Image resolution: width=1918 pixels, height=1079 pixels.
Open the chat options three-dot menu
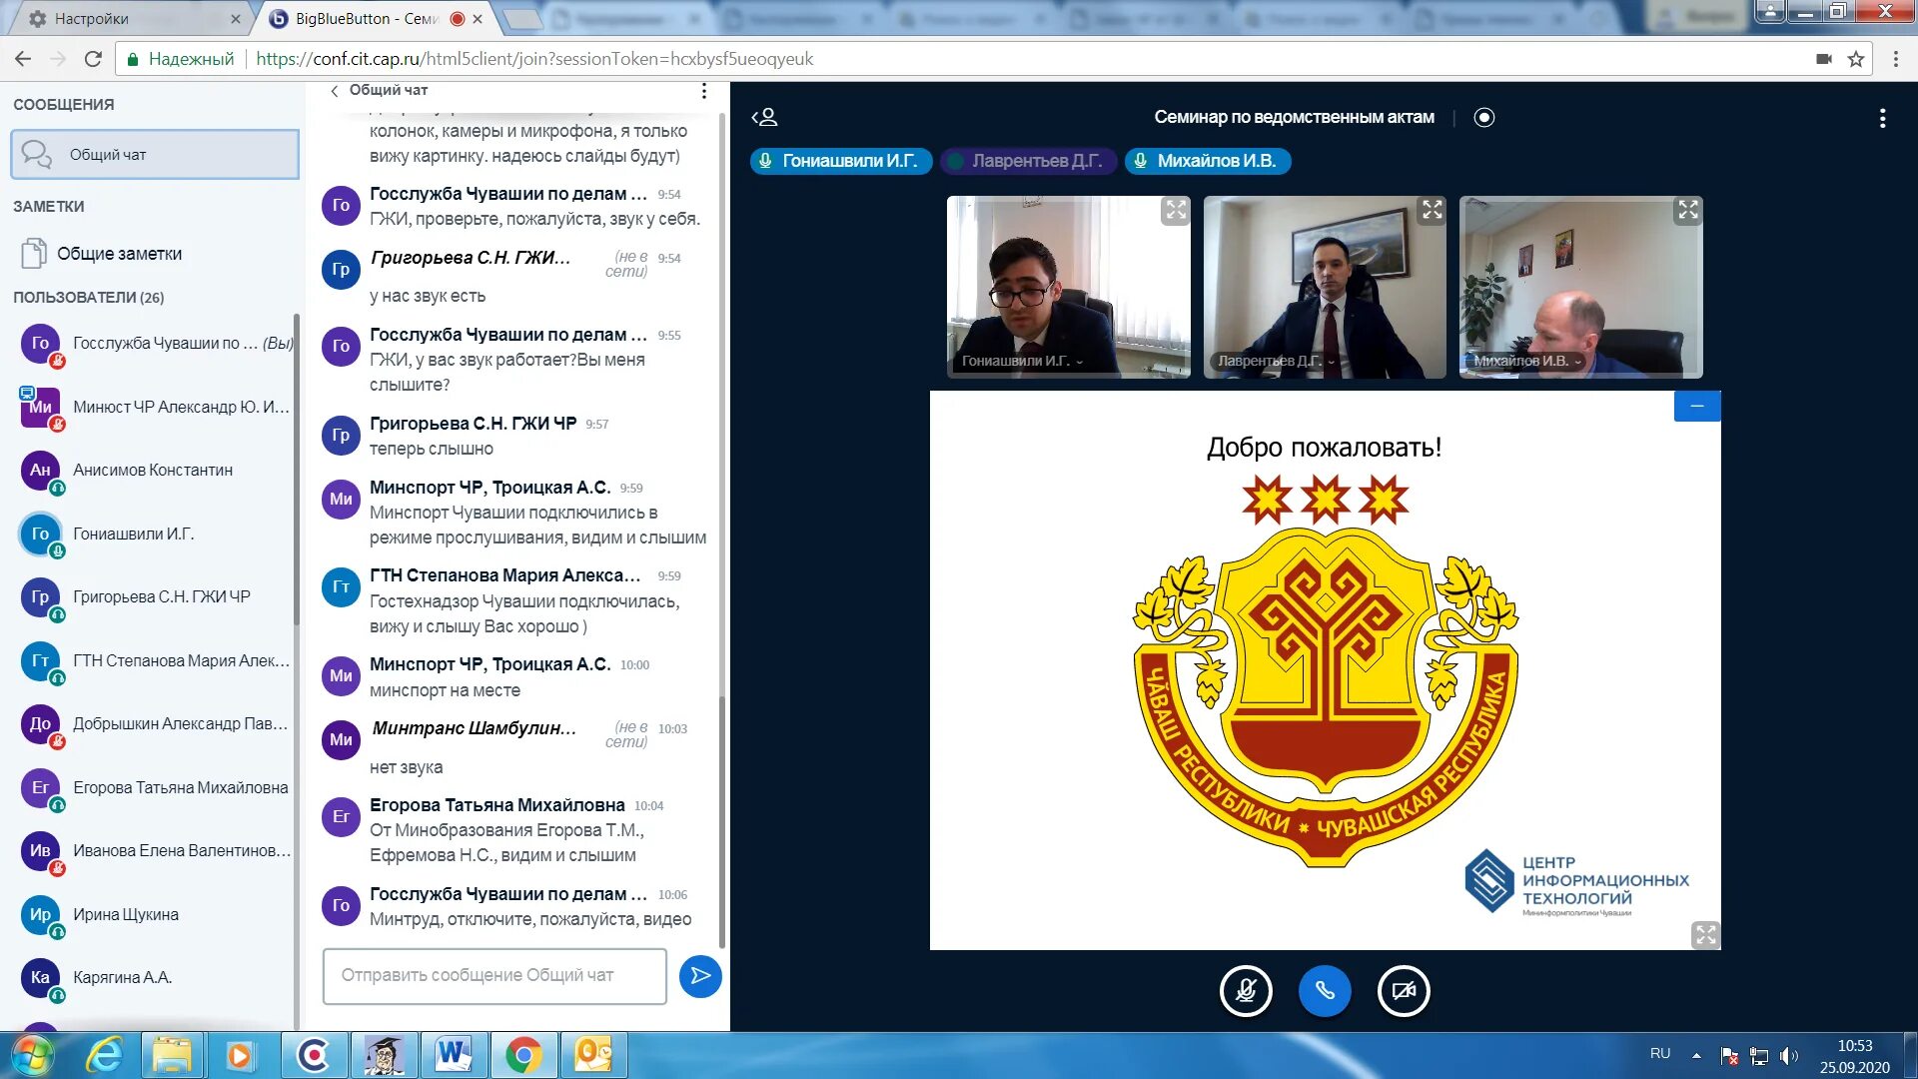pos(704,91)
